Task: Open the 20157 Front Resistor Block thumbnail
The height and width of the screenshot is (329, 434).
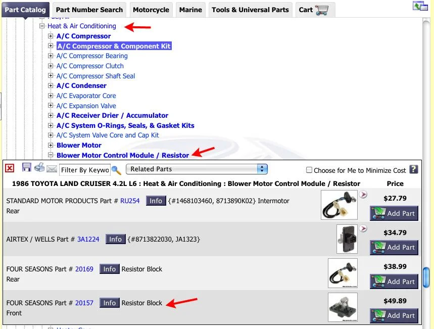Action: pos(343,307)
